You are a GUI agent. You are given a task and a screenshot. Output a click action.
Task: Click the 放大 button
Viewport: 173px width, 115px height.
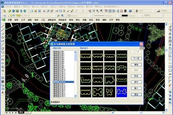136,82
